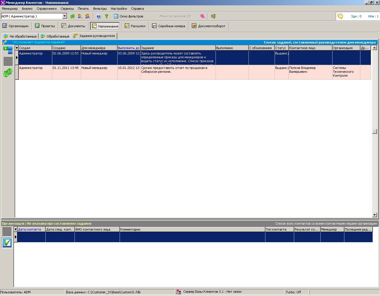This screenshot has width=380, height=296.
Task: Select the task row mentioning Попков Владимир Валерьевич
Action: [178, 72]
